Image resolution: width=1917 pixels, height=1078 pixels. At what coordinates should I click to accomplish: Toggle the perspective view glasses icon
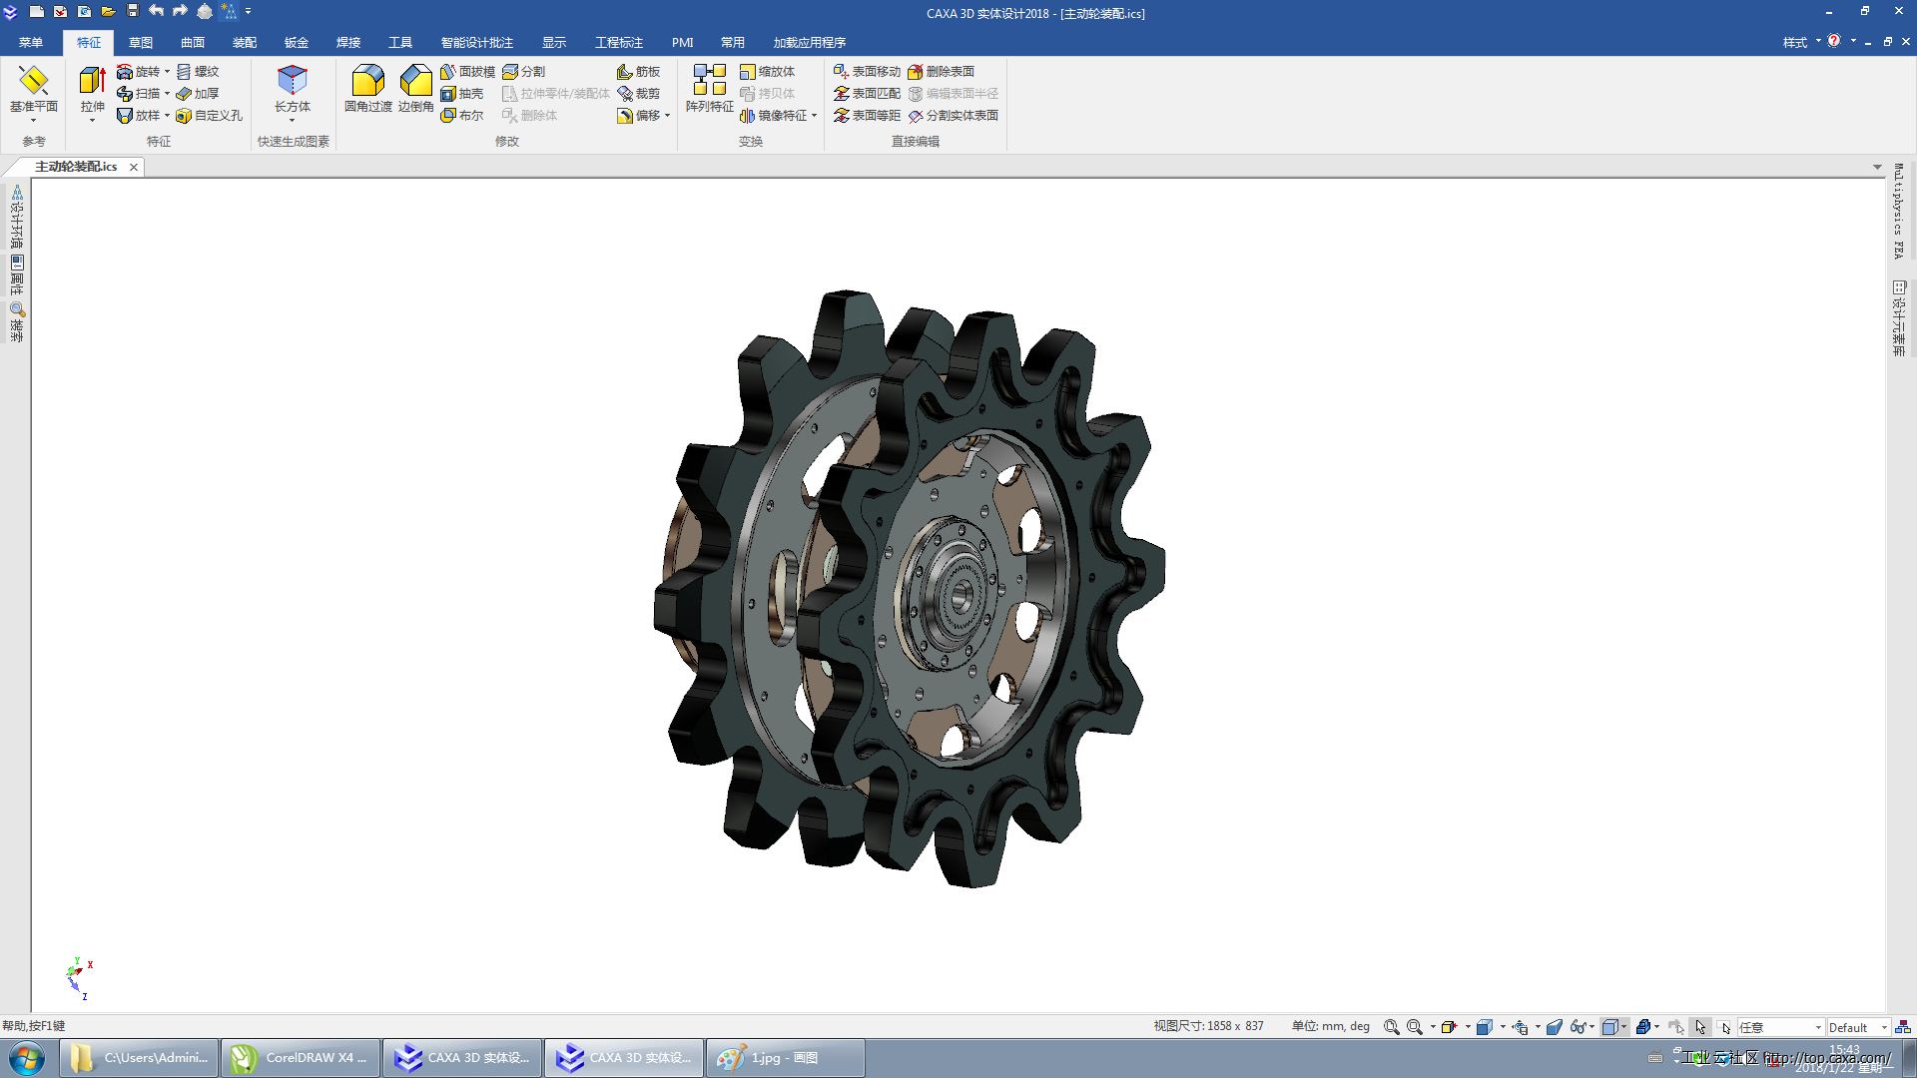[x=1578, y=1027]
